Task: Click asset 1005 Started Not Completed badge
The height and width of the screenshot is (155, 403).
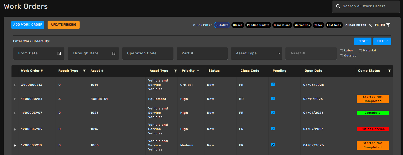Action: (x=373, y=145)
